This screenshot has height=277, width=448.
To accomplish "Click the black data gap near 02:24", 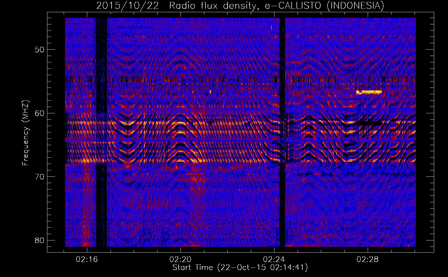I will coord(282,132).
